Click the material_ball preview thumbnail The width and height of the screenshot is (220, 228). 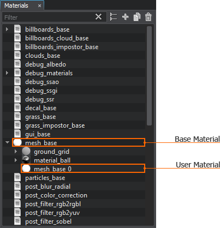click(x=26, y=160)
